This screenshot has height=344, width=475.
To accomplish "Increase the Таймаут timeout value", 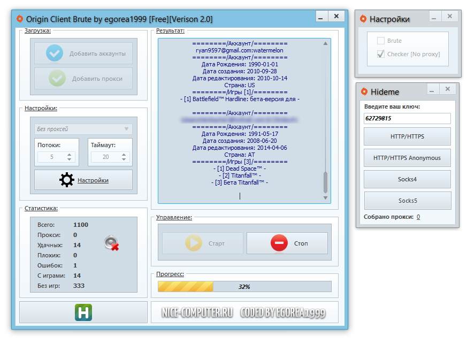I will pos(124,155).
